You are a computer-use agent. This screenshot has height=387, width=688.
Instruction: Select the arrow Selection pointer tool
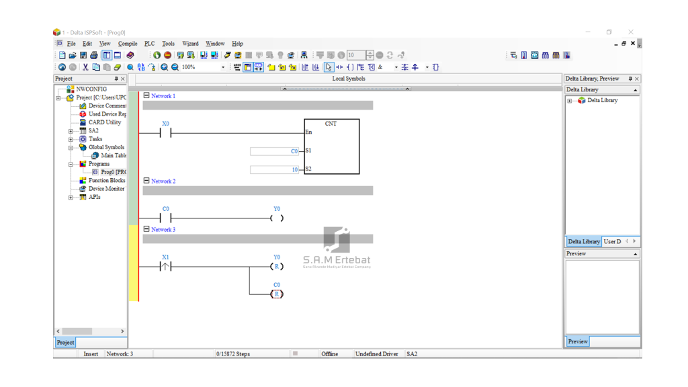pos(329,68)
